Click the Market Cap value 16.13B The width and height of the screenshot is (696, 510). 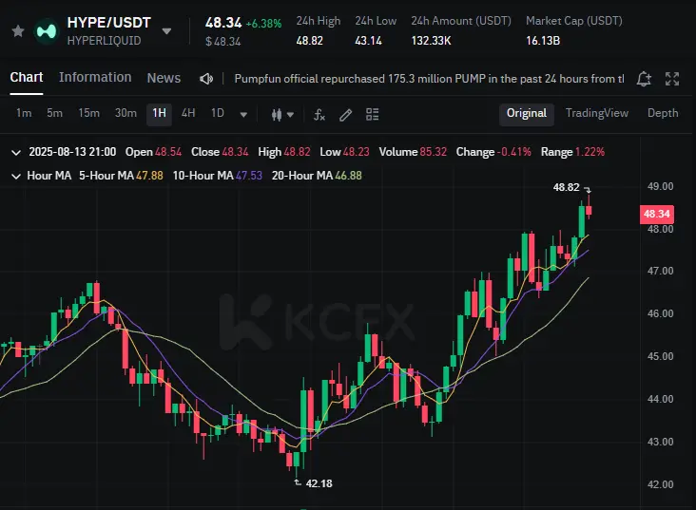pos(543,41)
